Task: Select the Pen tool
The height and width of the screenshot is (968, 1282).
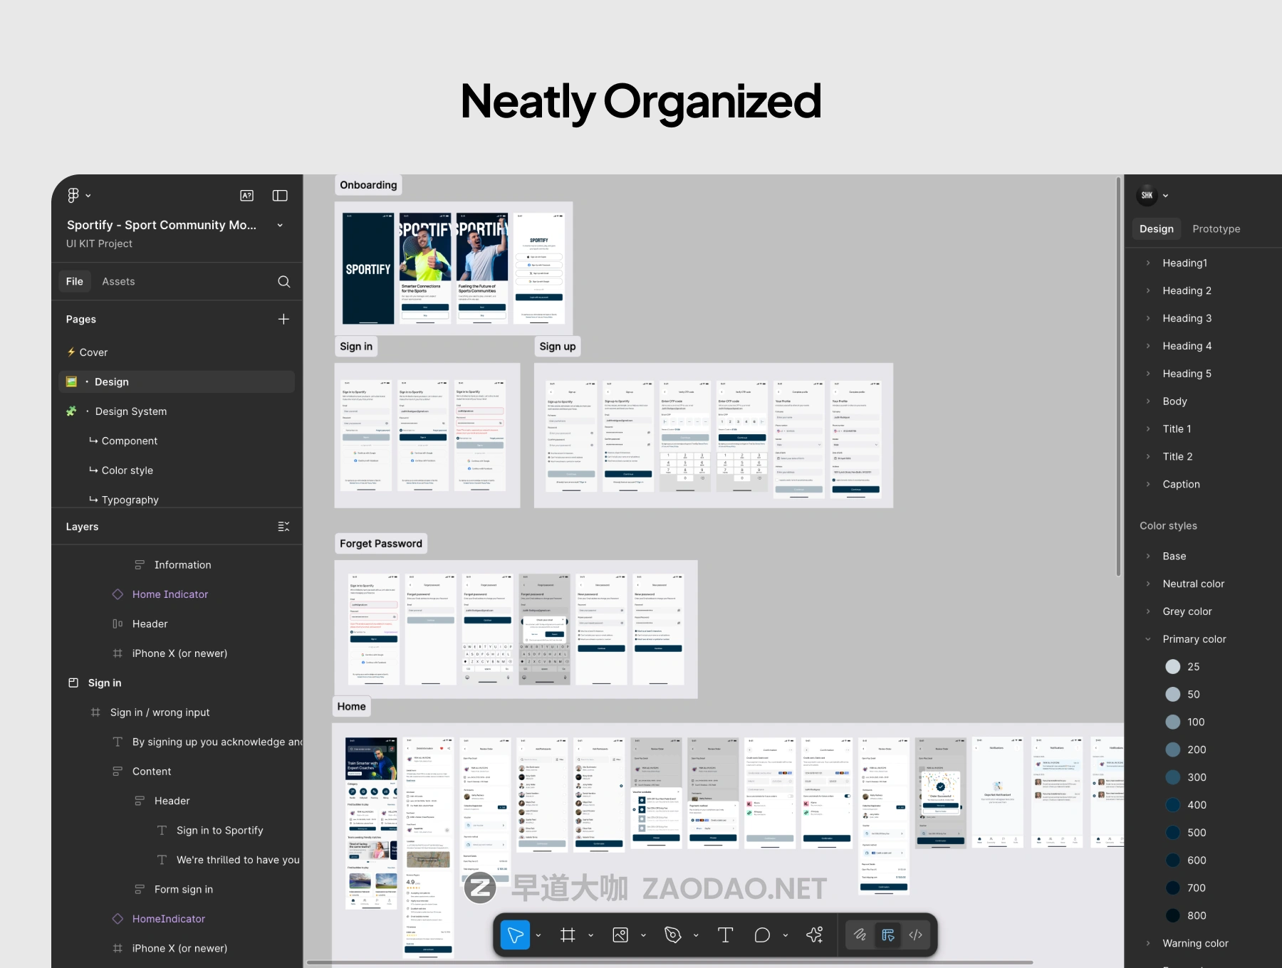Action: click(672, 935)
